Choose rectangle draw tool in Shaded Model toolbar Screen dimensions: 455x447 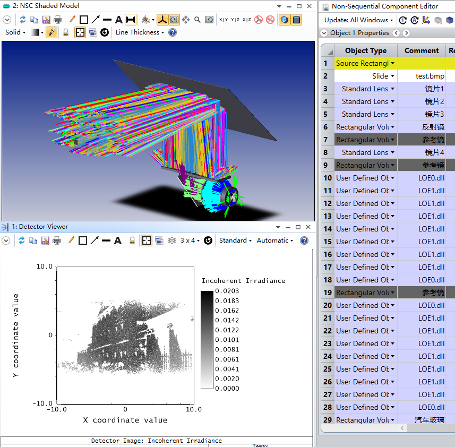(x=84, y=20)
